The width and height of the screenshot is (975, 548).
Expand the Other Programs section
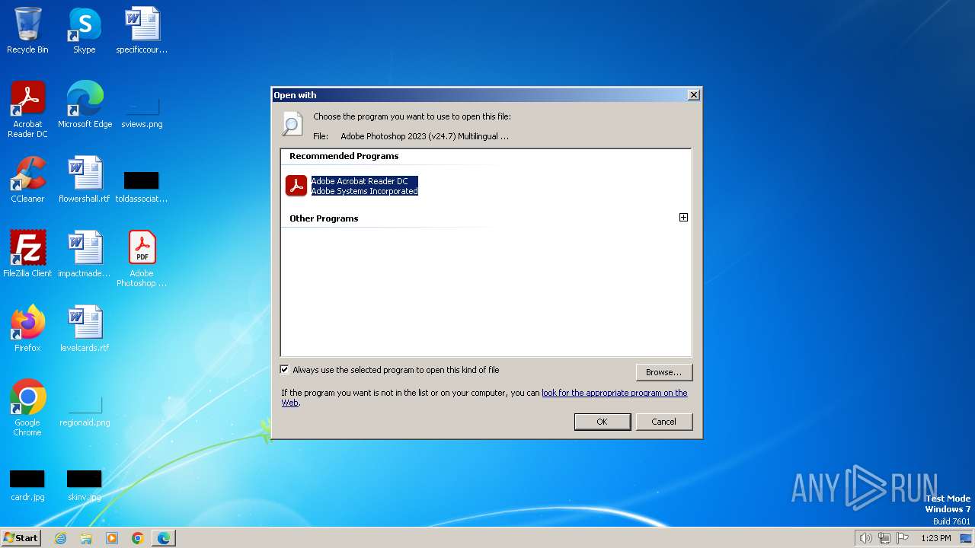[683, 218]
